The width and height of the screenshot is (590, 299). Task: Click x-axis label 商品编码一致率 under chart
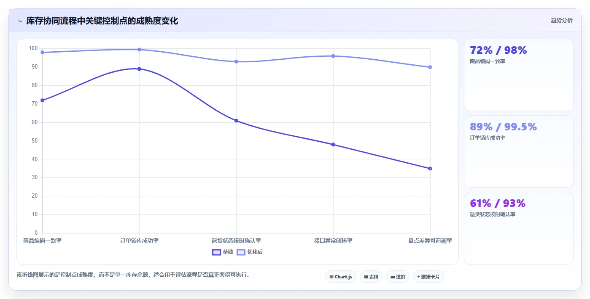(x=42, y=241)
